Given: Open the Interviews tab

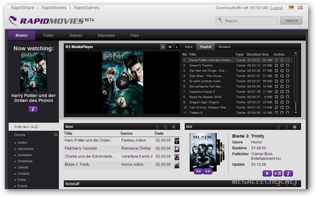Looking at the screenshot, I should tap(106, 35).
